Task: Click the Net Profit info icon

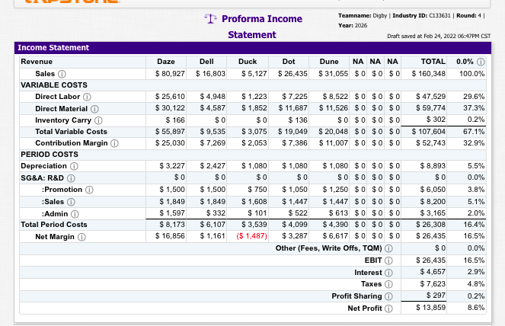Action: pyautogui.click(x=388, y=308)
